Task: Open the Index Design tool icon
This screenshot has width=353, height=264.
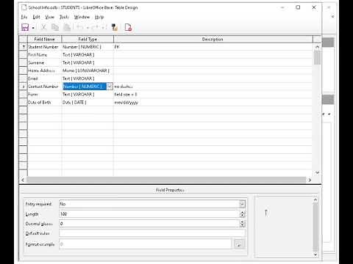Action: tap(115, 27)
